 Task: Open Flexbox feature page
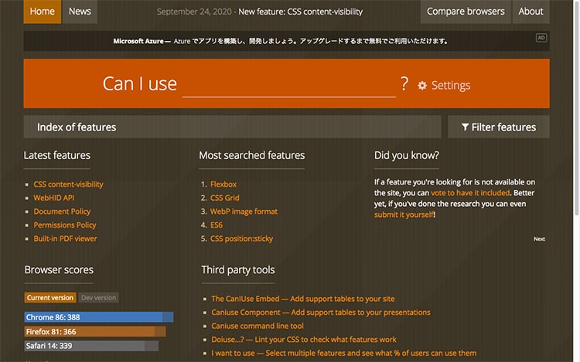223,184
